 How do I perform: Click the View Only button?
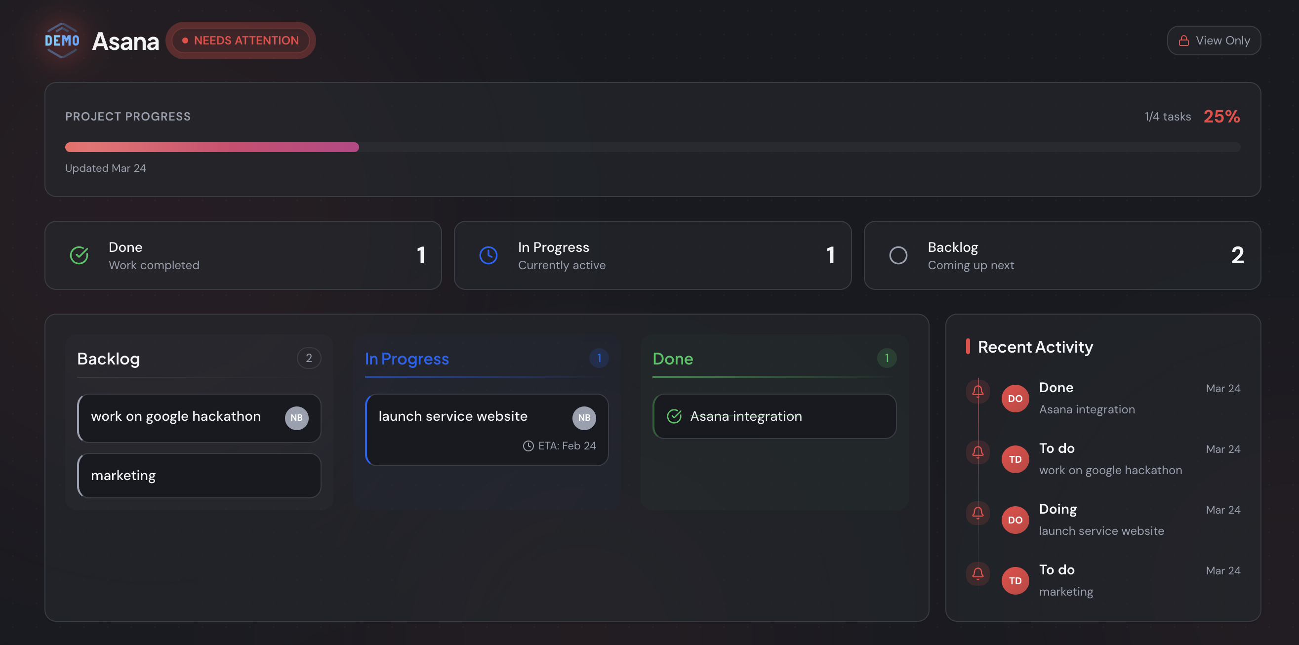coord(1214,40)
